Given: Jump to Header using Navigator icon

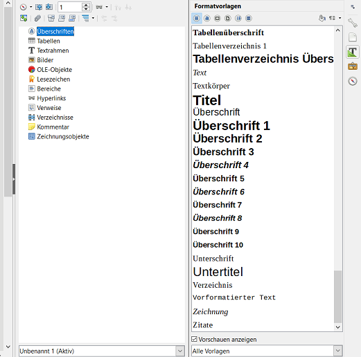Looking at the screenshot, I should [51, 18].
